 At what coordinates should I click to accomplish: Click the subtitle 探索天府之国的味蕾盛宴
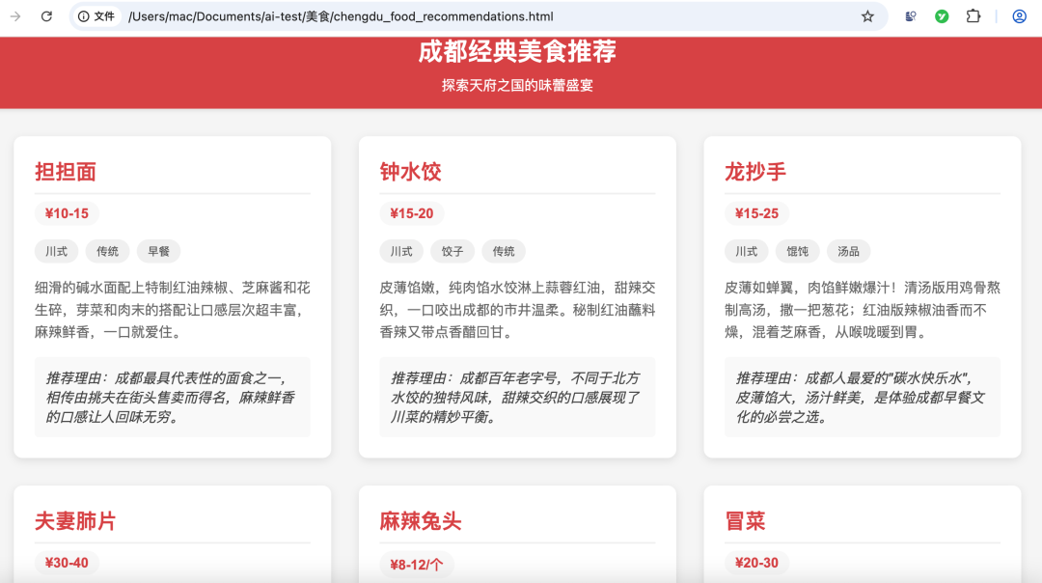(517, 85)
